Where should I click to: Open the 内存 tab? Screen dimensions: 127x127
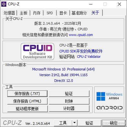[x=37, y=13]
